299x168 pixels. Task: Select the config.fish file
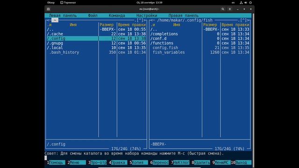[x=200, y=48]
